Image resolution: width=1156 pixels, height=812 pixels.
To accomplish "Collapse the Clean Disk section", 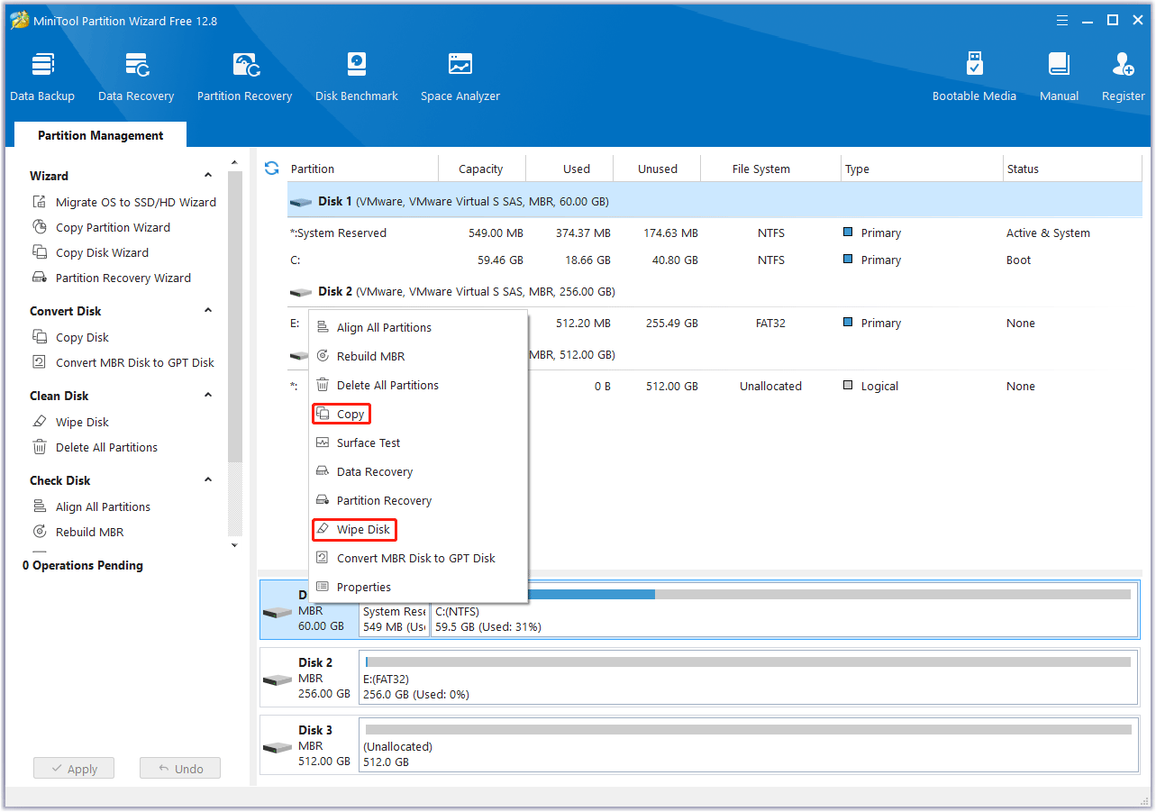I will 208,396.
